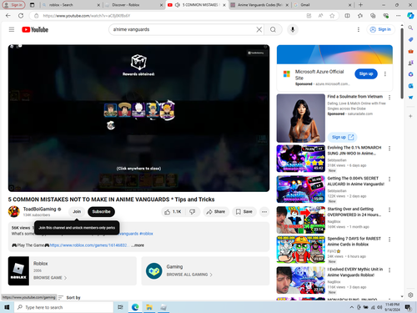The image size is (417, 313).
Task: Open Starting Over and Getting Overpowered video
Action: (x=301, y=220)
